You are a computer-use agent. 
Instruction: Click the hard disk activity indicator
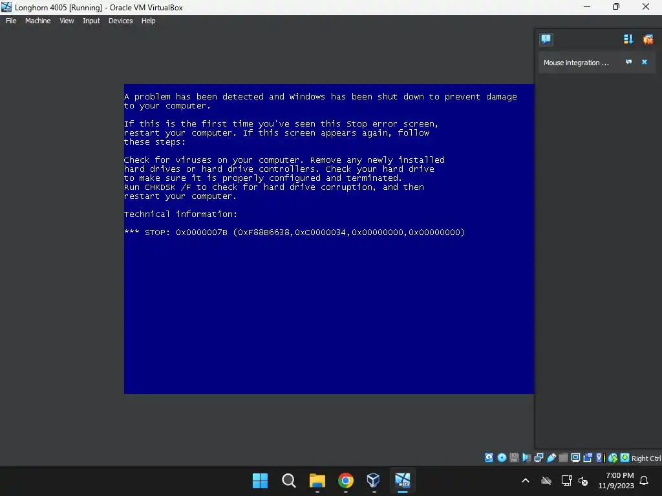[489, 458]
